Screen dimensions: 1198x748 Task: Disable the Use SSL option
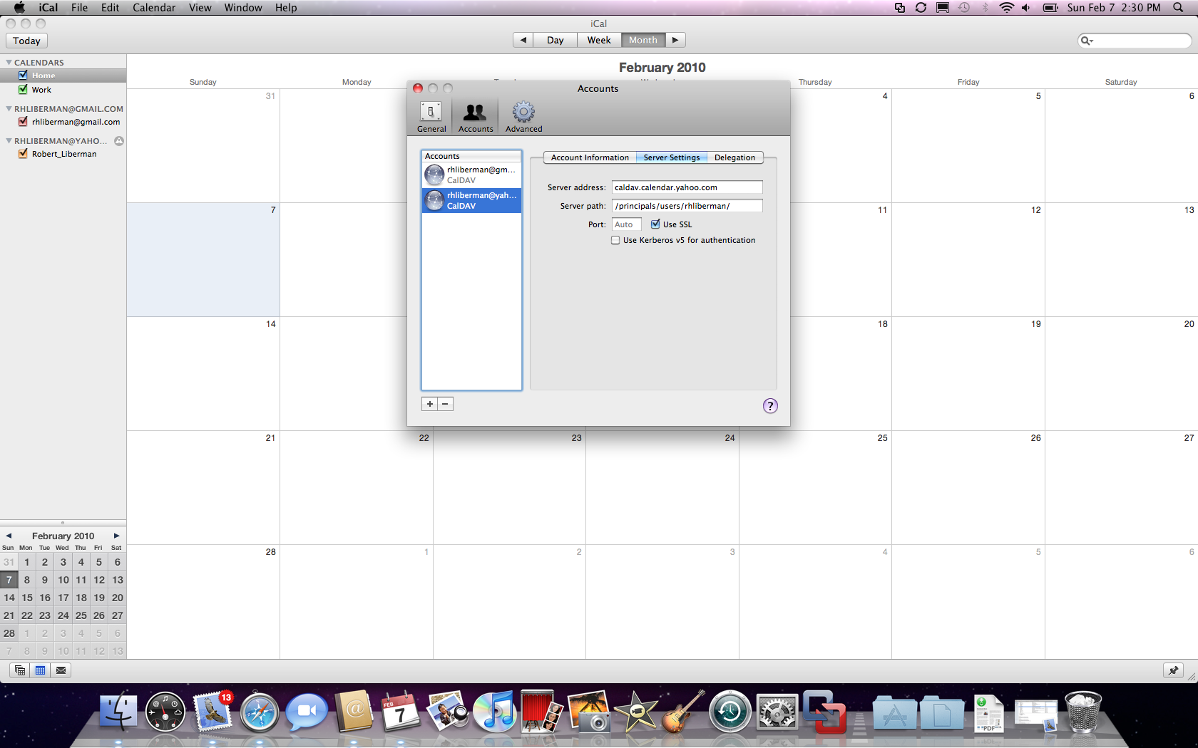coord(655,224)
